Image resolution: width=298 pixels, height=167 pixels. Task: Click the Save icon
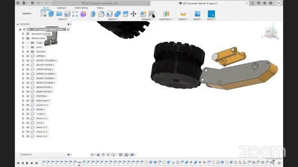tap(32, 3)
